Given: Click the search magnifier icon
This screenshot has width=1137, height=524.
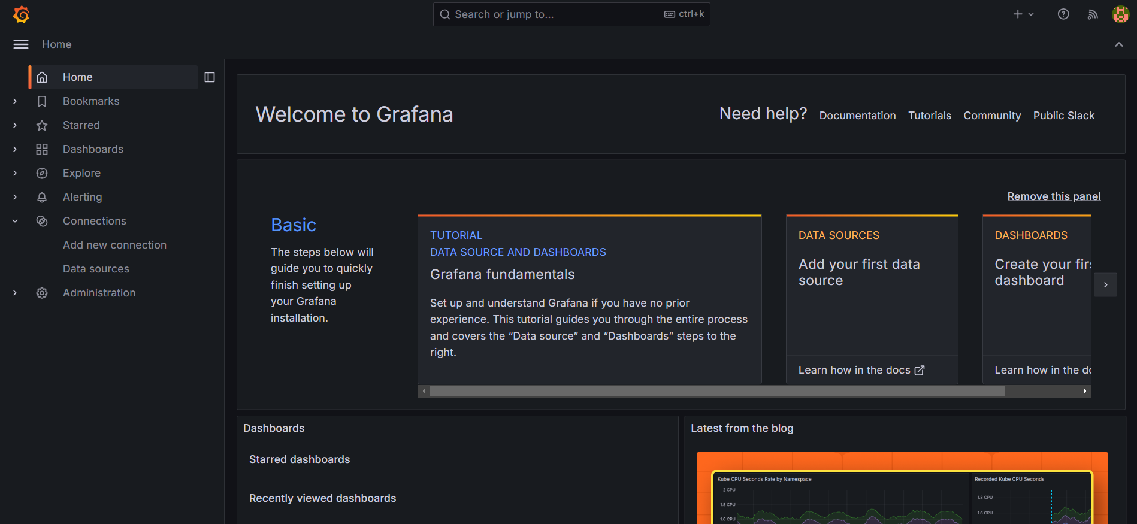Looking at the screenshot, I should pos(445,14).
